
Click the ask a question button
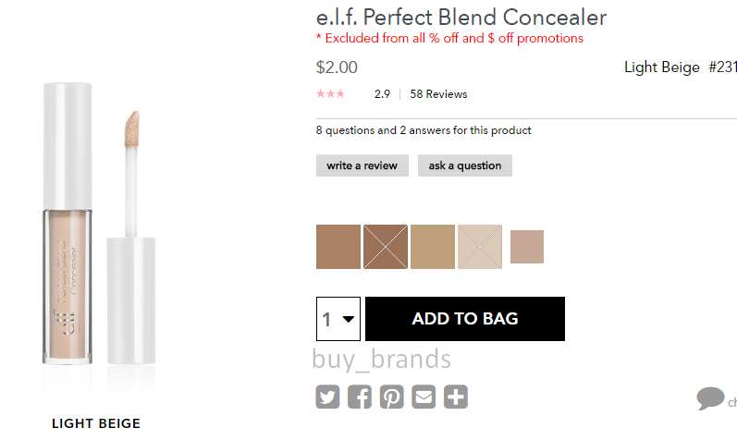pos(465,165)
